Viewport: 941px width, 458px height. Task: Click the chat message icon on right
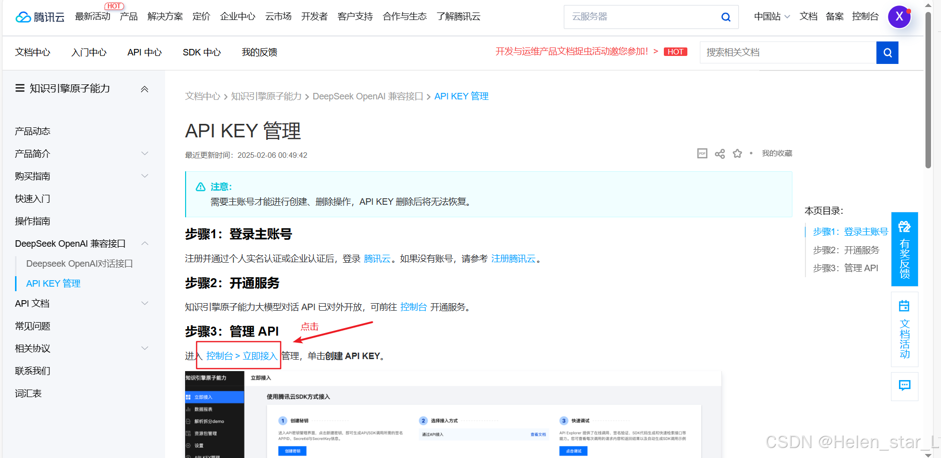904,386
